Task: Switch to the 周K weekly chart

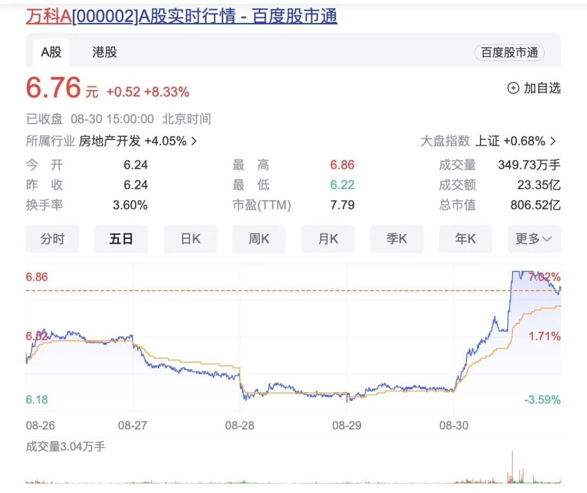Action: click(x=259, y=239)
